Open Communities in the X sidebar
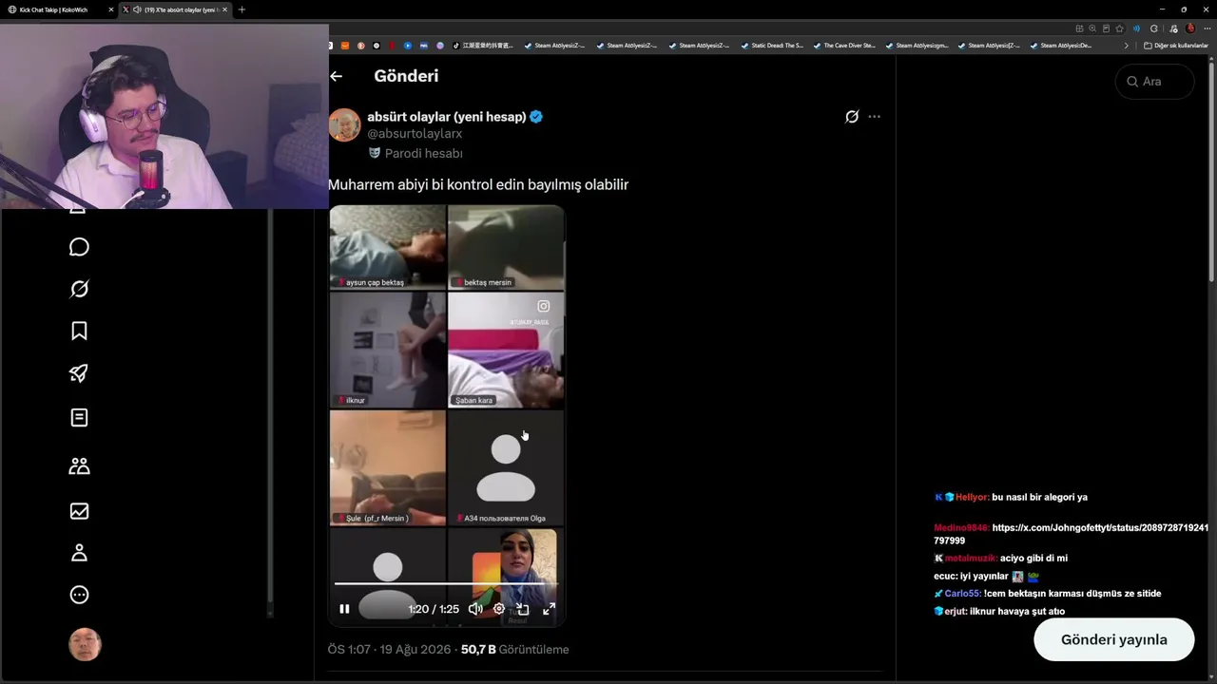This screenshot has height=684, width=1217. (x=79, y=465)
